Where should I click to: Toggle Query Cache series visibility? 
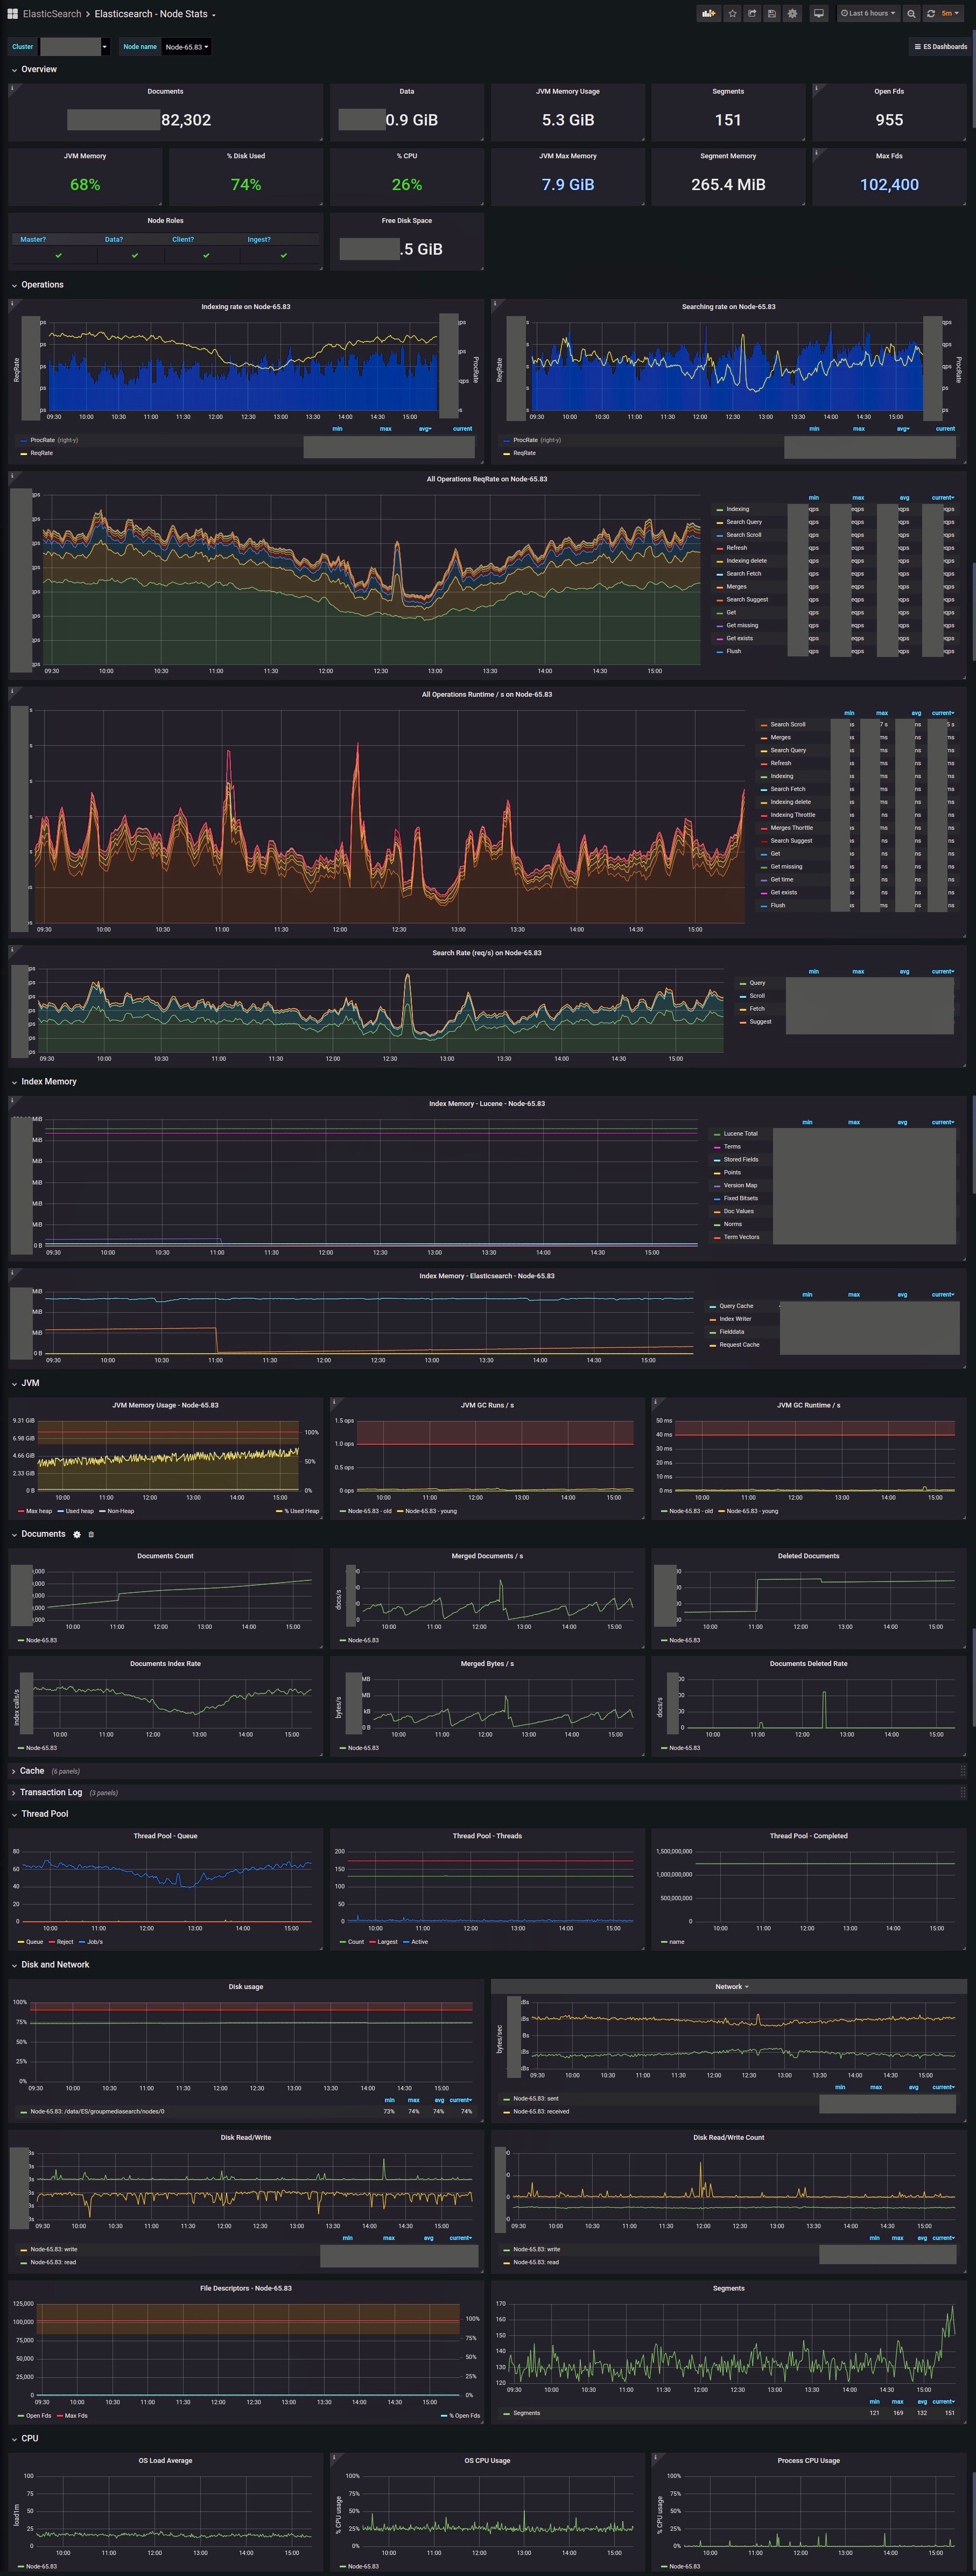[736, 1306]
